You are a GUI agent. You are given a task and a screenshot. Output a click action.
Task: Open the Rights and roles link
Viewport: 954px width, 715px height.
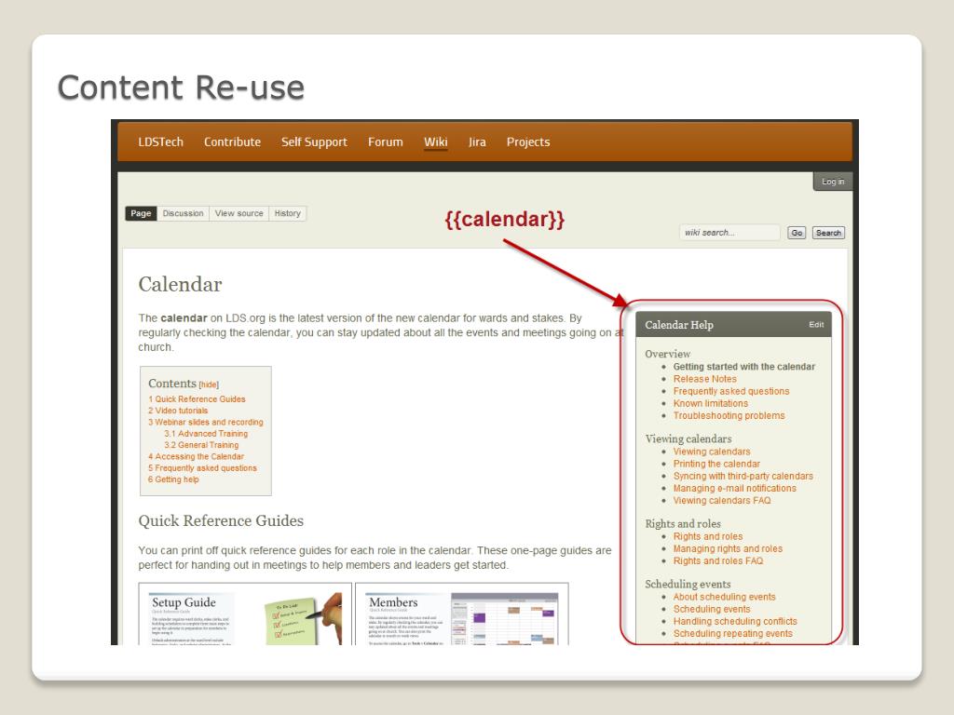(708, 536)
